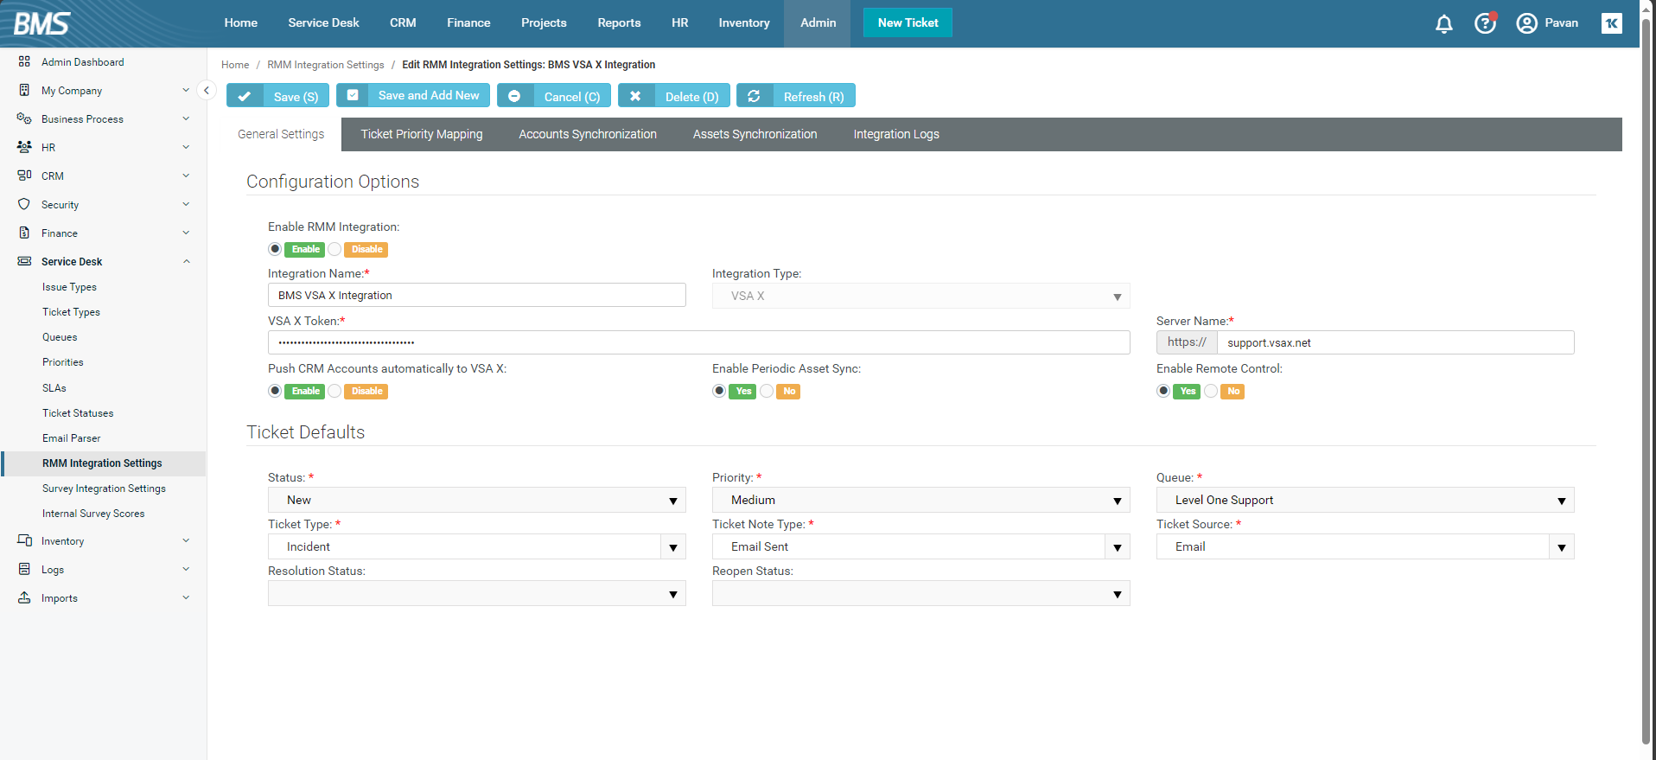Click the Security shield icon in sidebar
1656x760 pixels.
pyautogui.click(x=24, y=204)
